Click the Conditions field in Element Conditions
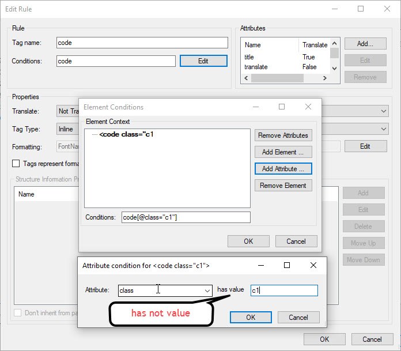401x351 pixels. click(186, 217)
